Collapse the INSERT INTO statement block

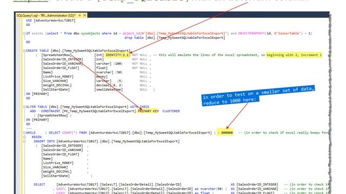point(24,141)
